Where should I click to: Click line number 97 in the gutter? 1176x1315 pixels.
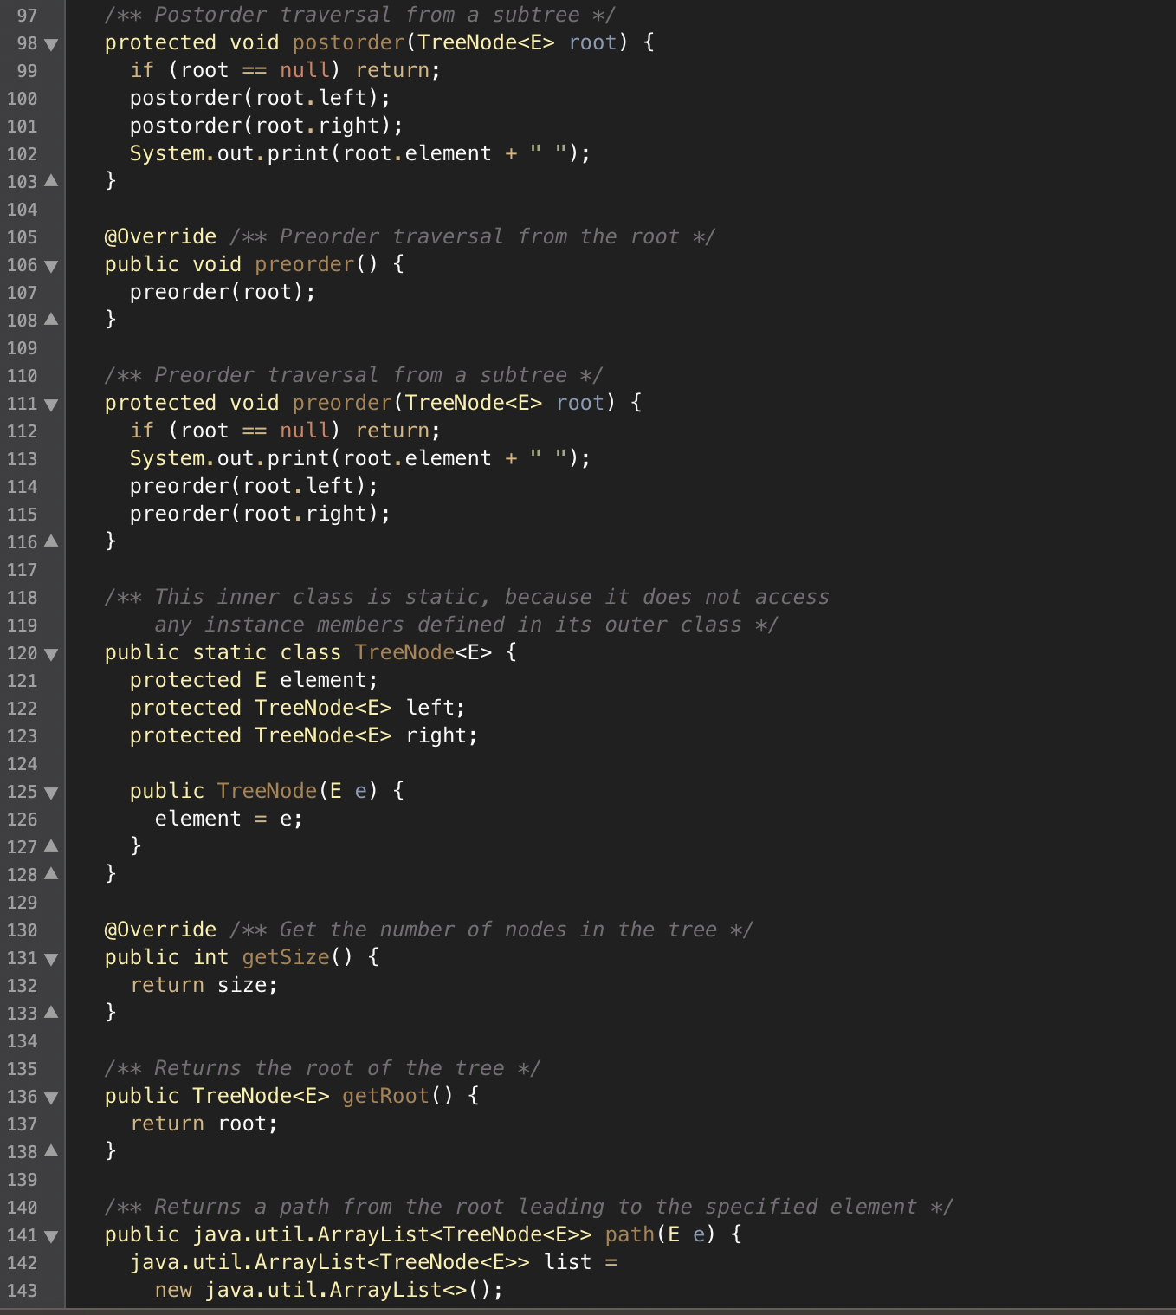27,16
